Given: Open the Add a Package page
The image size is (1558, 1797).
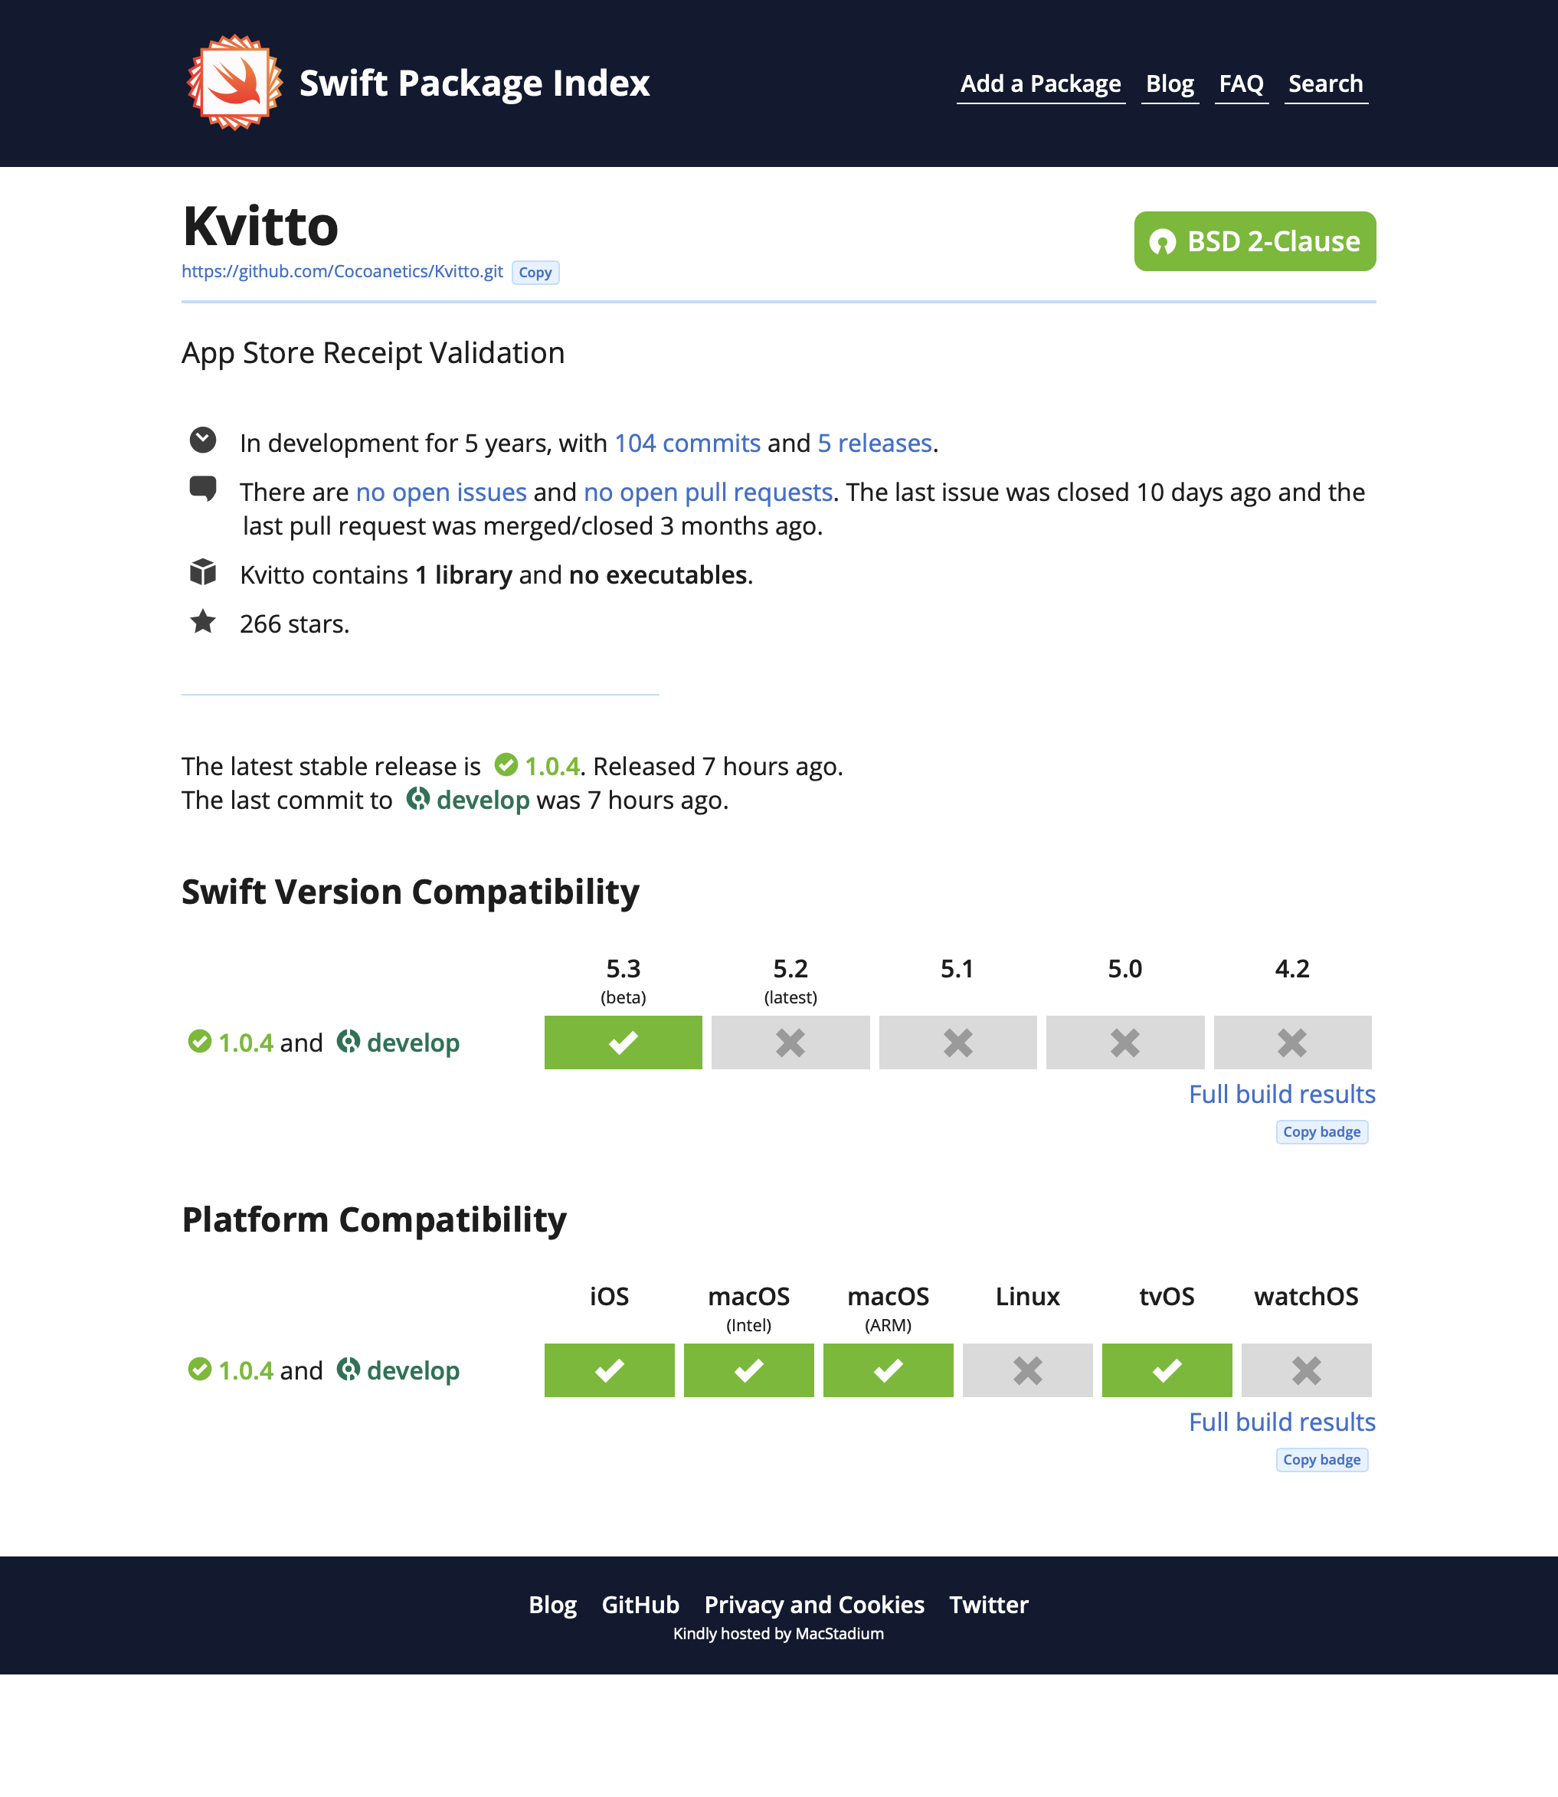Looking at the screenshot, I should coord(1041,83).
